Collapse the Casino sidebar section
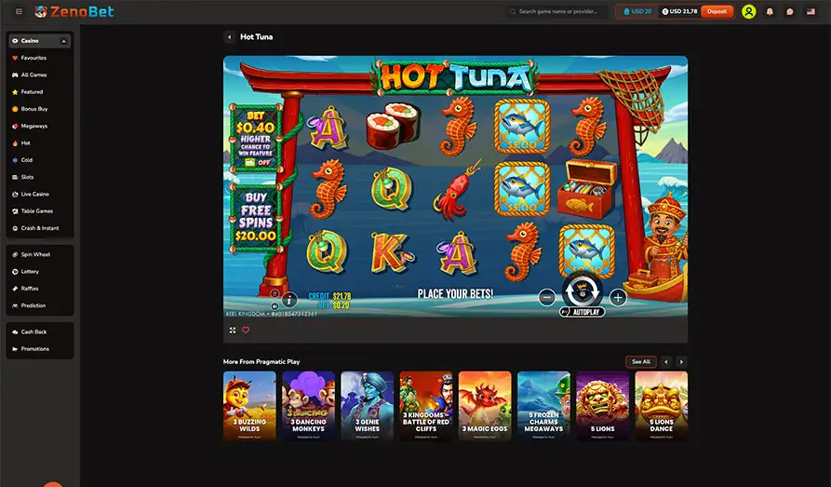 click(x=63, y=41)
